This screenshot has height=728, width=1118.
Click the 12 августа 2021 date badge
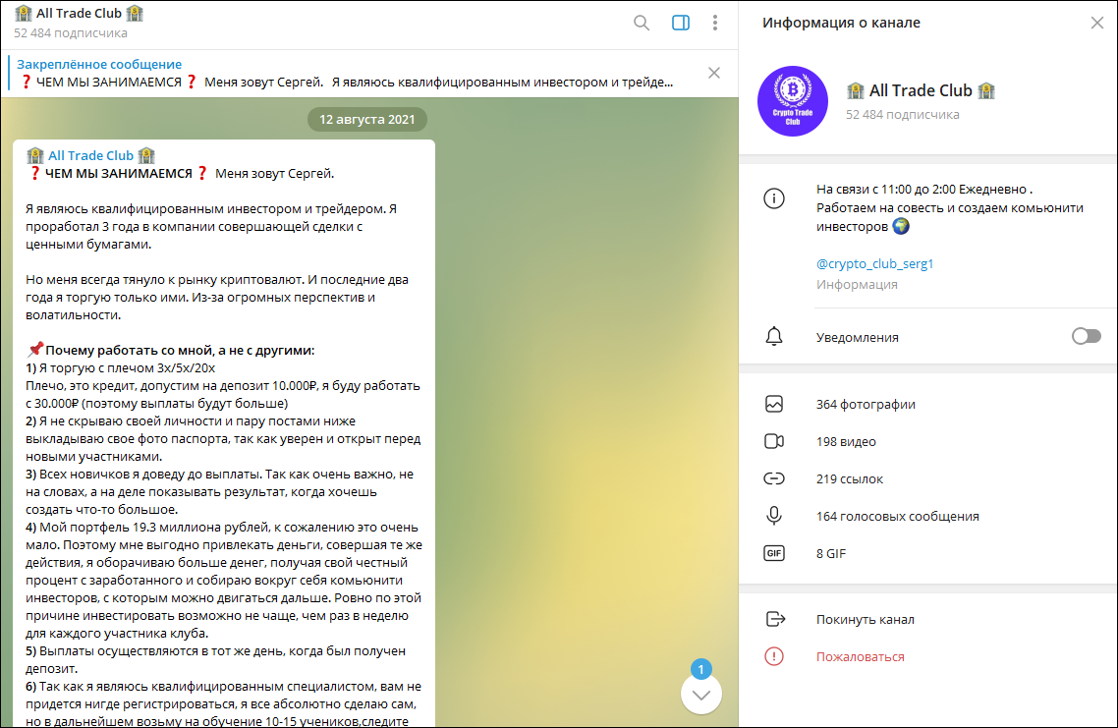[x=367, y=119]
